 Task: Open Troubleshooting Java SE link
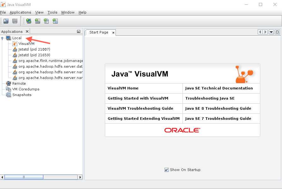[210, 98]
